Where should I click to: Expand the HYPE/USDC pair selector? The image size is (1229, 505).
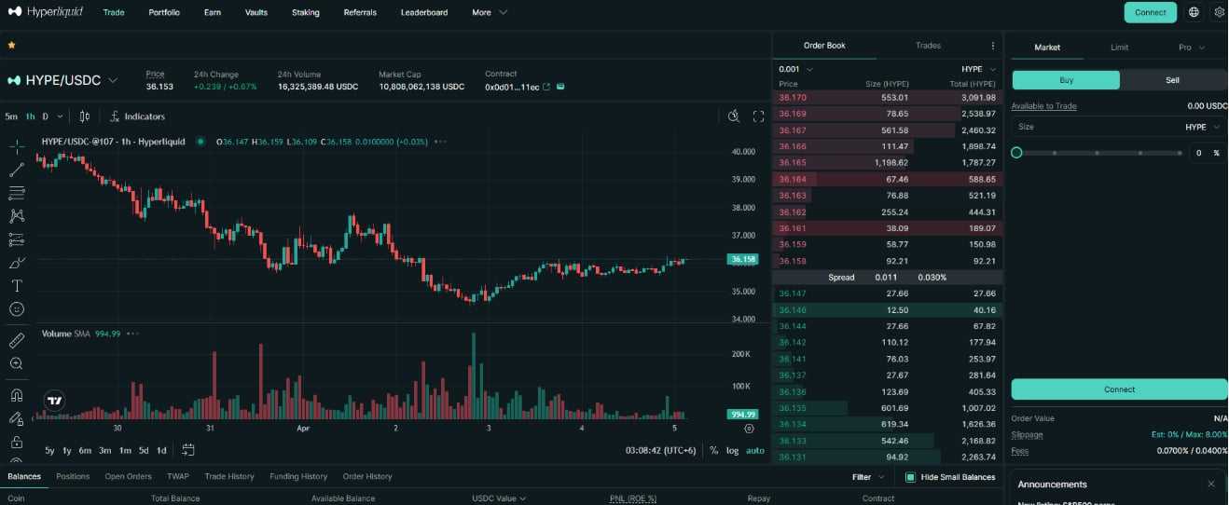112,81
